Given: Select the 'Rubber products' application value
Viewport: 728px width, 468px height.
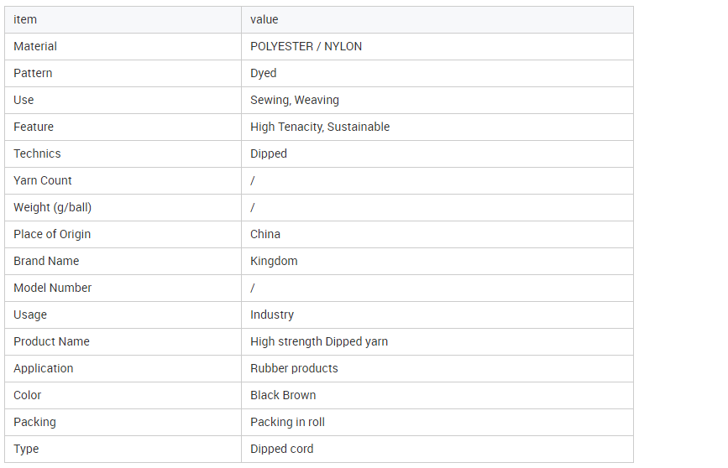Looking at the screenshot, I should click(293, 368).
